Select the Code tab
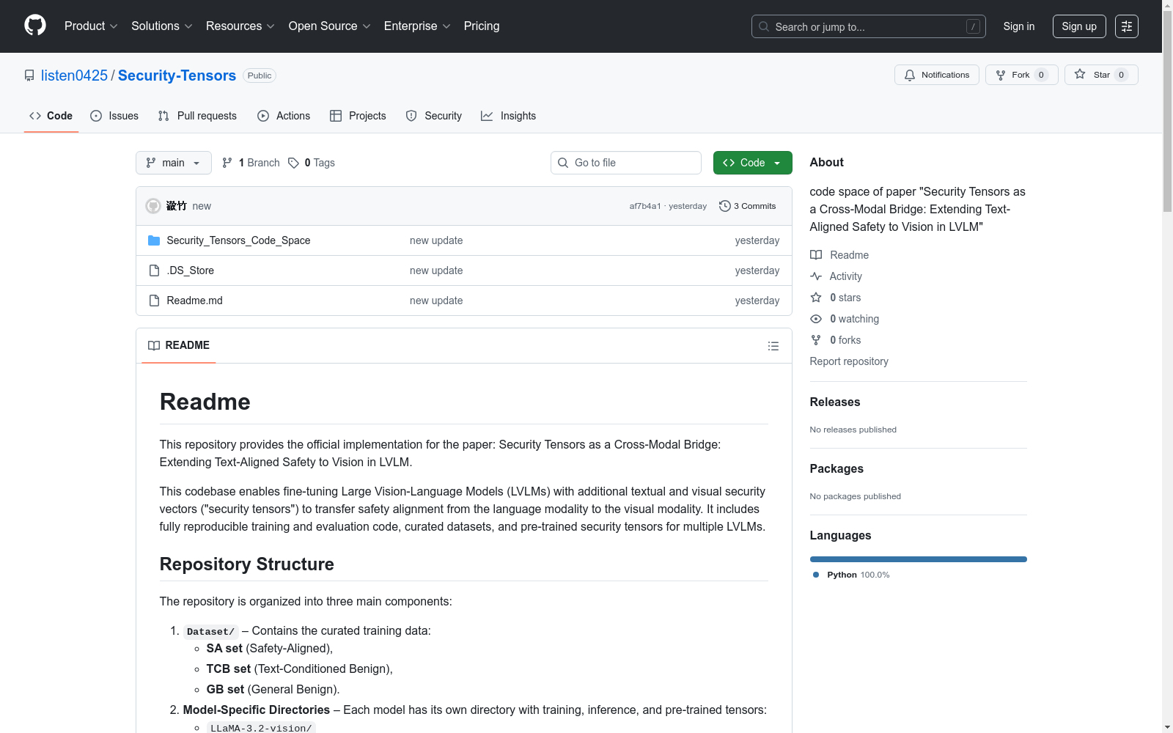 (51, 116)
